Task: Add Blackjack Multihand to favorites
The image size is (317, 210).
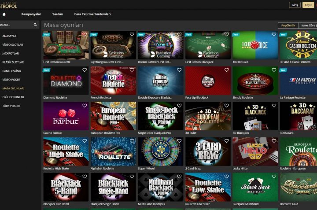Action: tap(274, 177)
